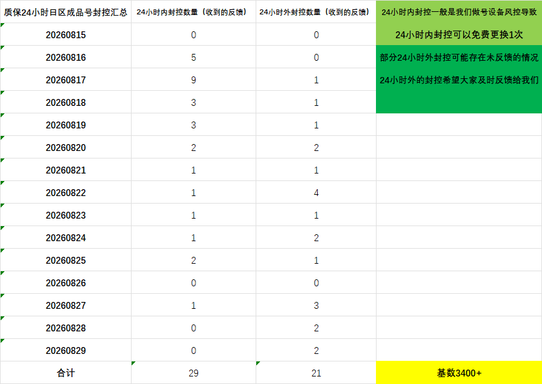
Task: Click the within-24h value 1 for 20260821
Action: click(194, 170)
